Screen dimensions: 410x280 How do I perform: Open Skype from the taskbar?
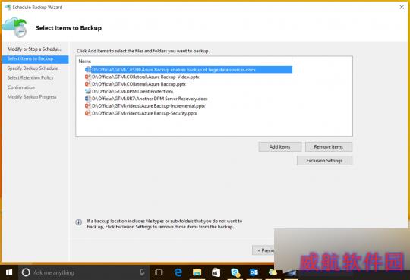[x=235, y=272]
